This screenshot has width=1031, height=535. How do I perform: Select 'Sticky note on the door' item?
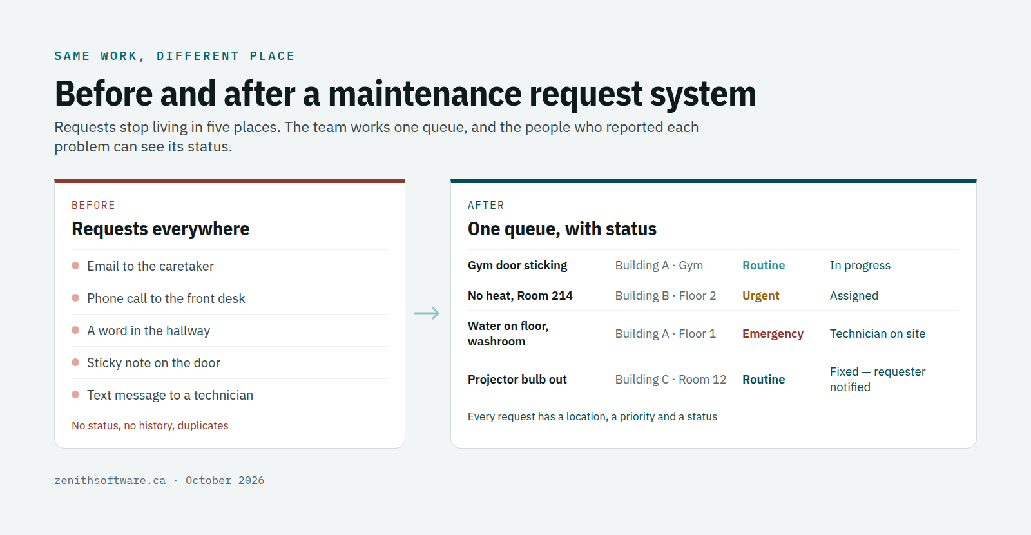point(229,363)
